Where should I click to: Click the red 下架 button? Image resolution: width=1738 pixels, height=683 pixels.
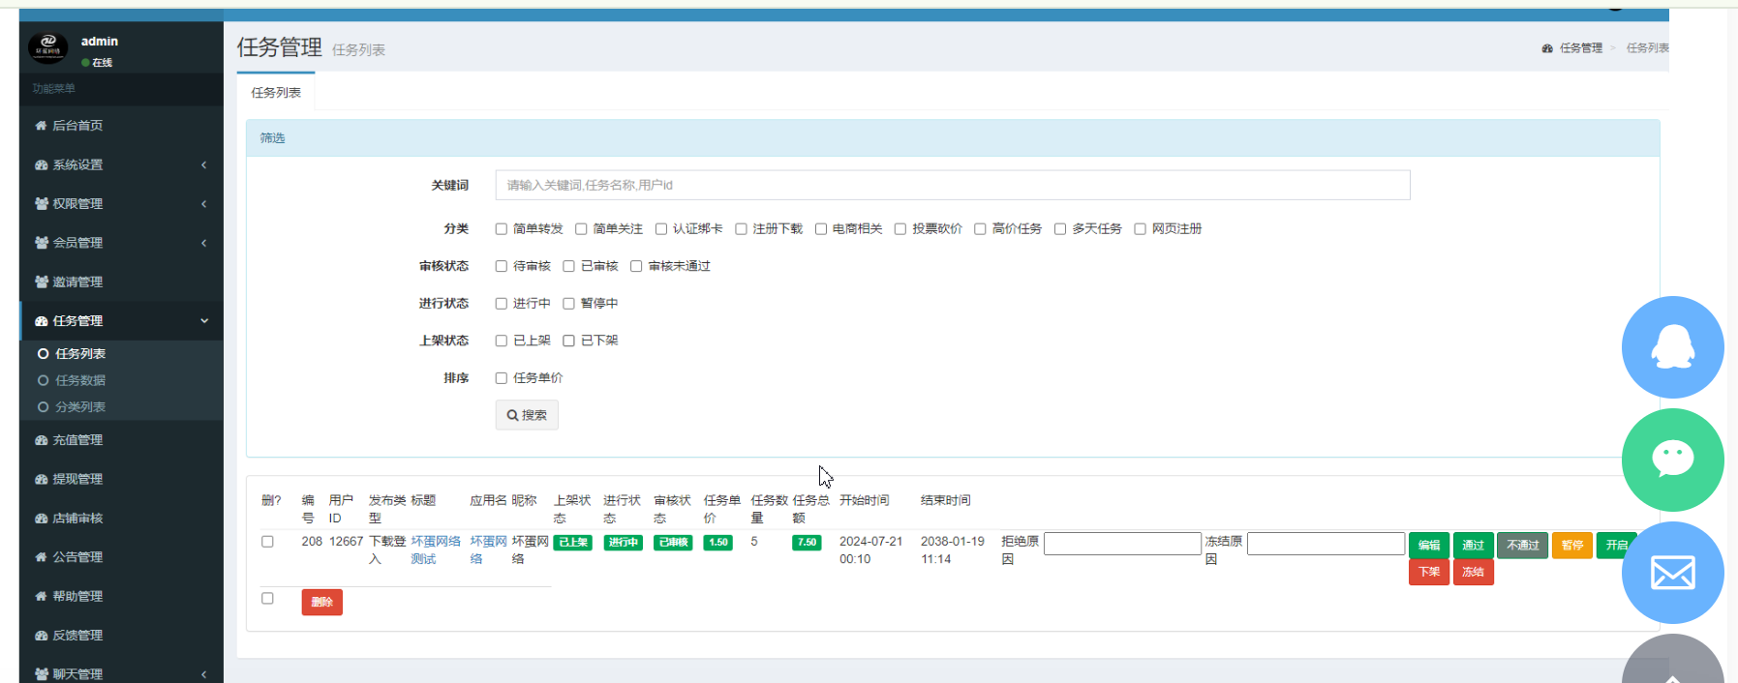point(1429,572)
